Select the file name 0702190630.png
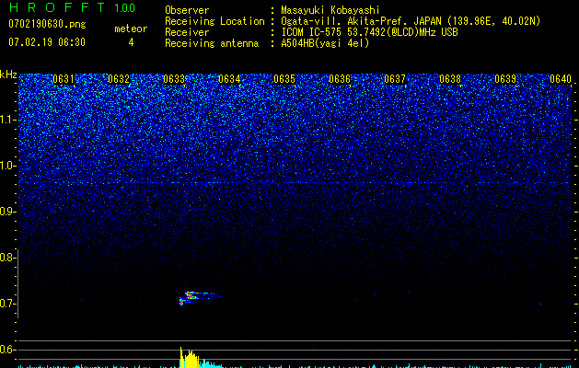Screen dimensions: 579x368 (47, 24)
